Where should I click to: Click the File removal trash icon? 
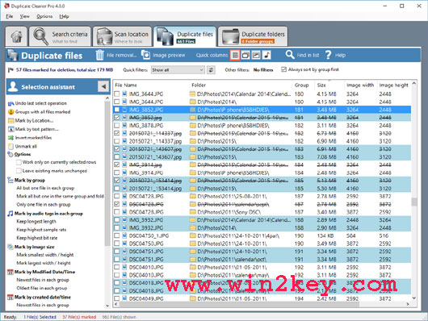[x=99, y=55]
